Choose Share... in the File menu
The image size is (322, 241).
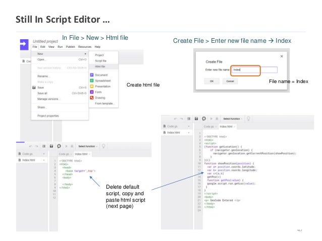tap(60, 107)
